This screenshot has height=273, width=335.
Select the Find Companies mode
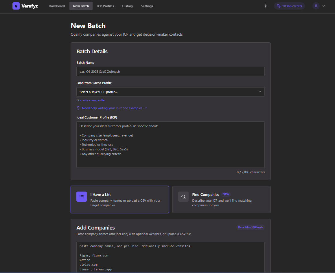click(x=221, y=199)
